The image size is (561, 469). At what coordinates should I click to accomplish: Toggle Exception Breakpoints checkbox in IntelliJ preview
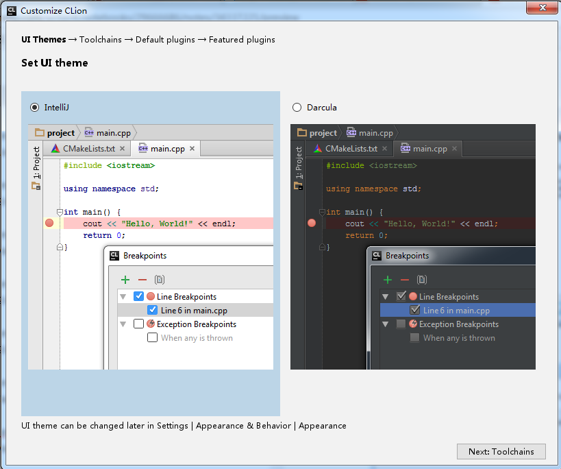pyautogui.click(x=138, y=324)
